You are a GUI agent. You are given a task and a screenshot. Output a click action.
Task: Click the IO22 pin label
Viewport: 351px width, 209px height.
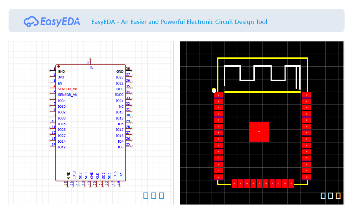click(x=119, y=83)
